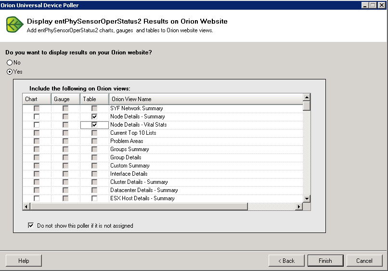Select the Problem Areas view name
The image size is (388, 271).
coord(127,141)
